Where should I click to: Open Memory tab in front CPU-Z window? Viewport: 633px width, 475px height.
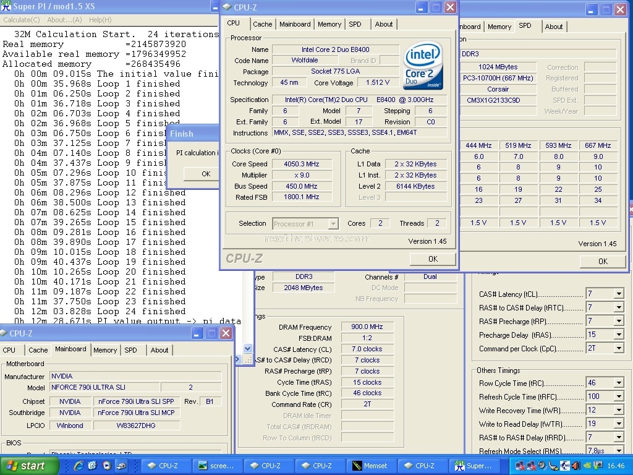point(329,24)
